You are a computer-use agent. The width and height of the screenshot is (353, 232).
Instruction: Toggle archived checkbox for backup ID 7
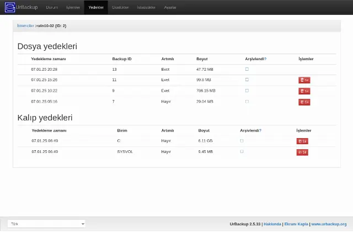247,102
